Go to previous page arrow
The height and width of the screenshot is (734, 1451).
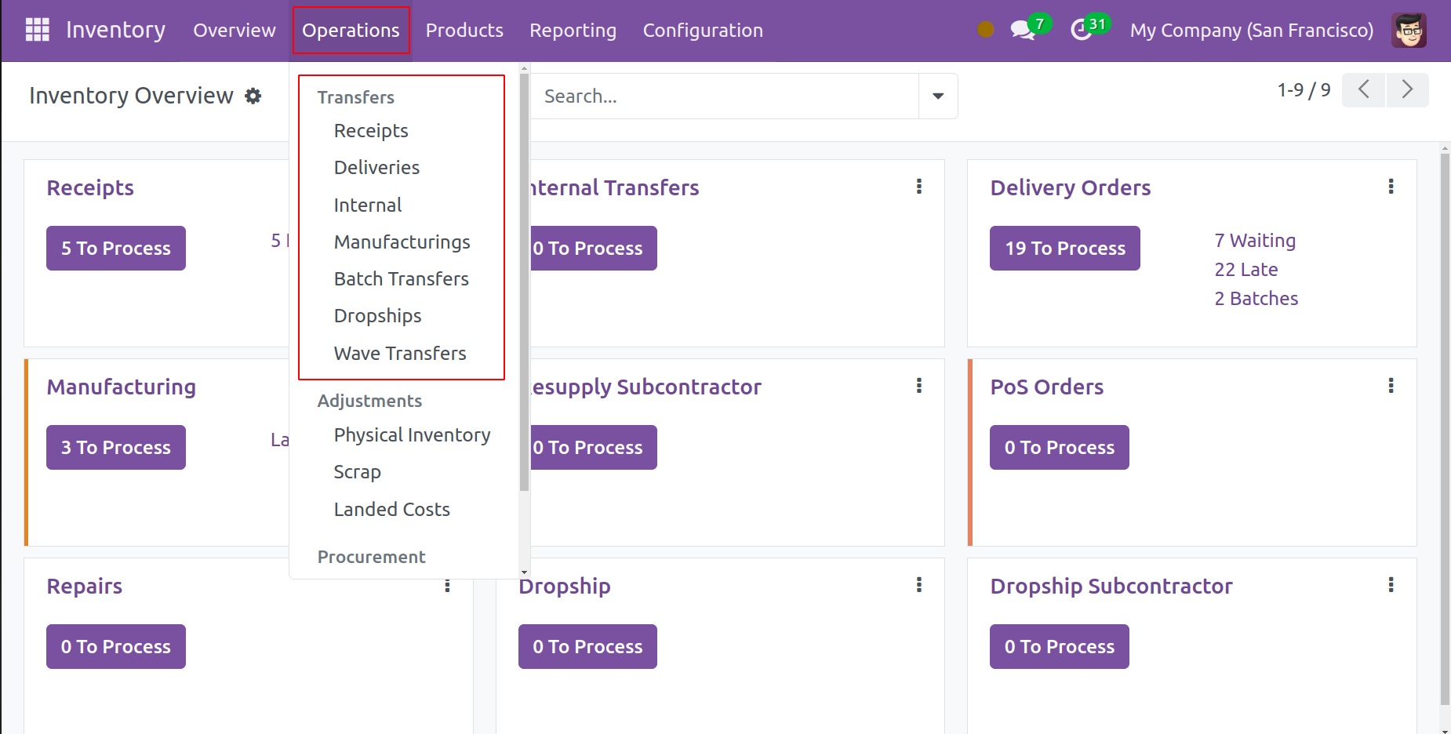[1364, 90]
